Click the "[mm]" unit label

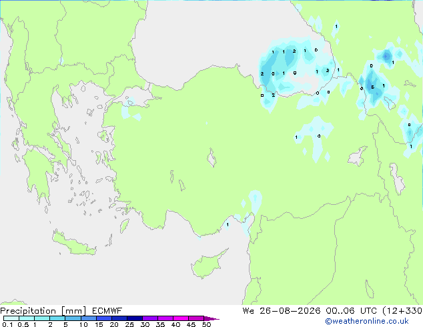[x=73, y=311]
